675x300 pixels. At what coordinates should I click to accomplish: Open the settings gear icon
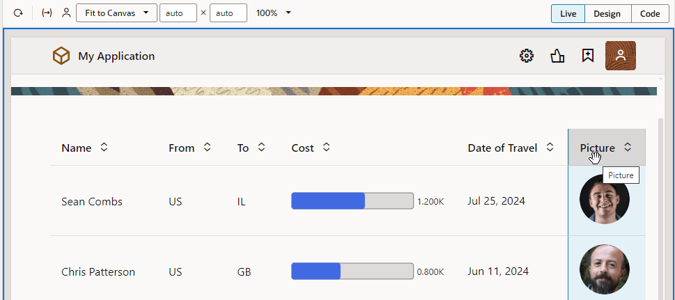pyautogui.click(x=527, y=56)
